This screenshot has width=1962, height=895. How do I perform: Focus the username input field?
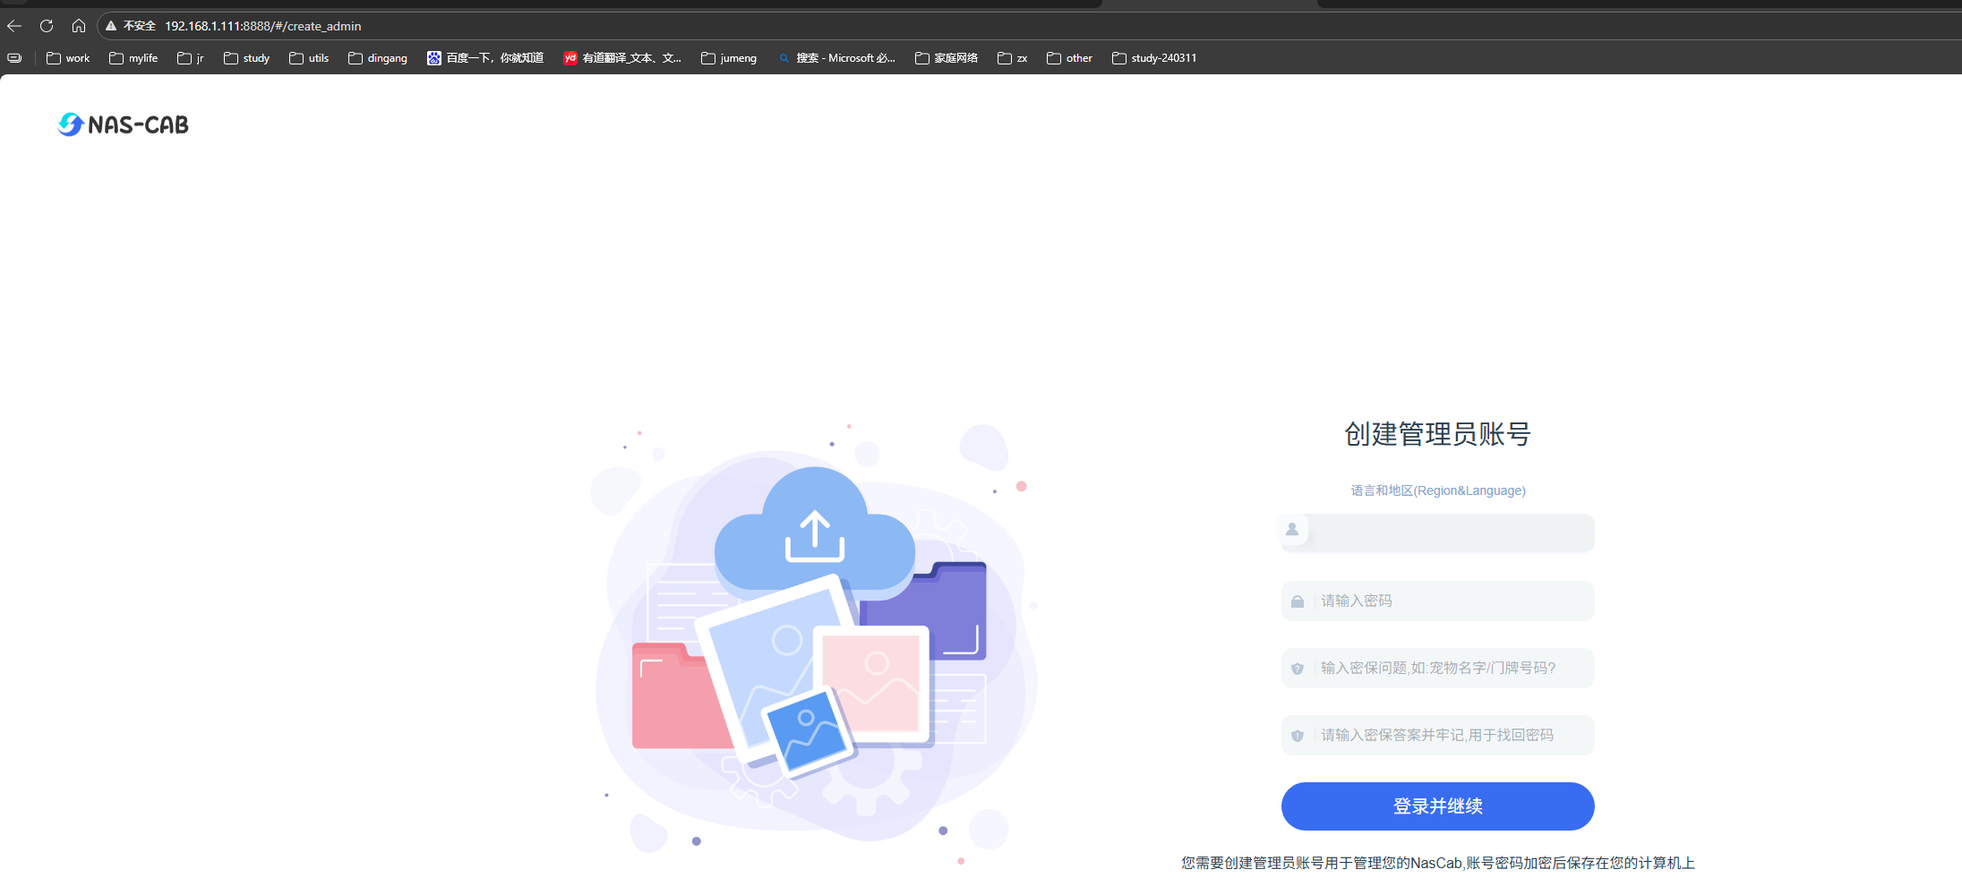1449,533
